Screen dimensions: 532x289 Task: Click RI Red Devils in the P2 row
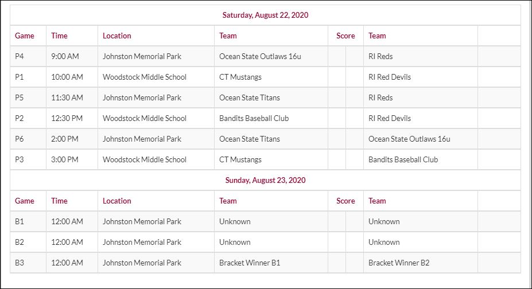[x=390, y=118]
